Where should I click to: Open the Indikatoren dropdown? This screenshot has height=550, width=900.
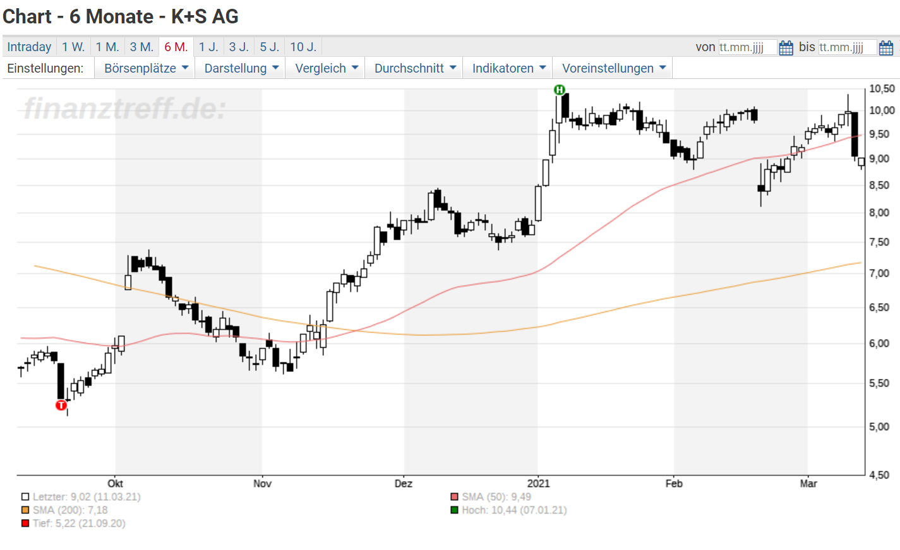click(508, 68)
